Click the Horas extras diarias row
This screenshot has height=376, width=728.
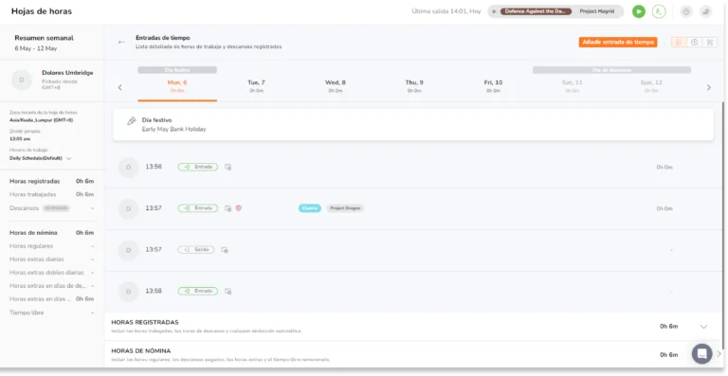point(51,260)
